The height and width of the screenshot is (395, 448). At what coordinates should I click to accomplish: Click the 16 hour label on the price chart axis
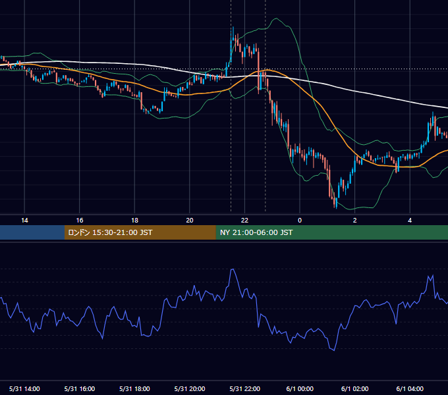pyautogui.click(x=80, y=221)
